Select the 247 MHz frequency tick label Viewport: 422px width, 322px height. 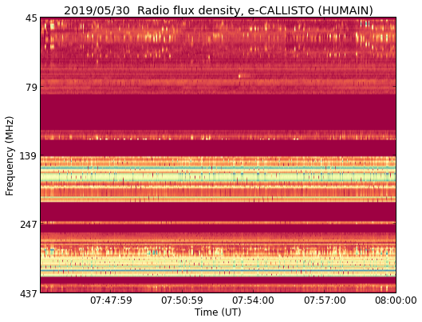(29, 224)
